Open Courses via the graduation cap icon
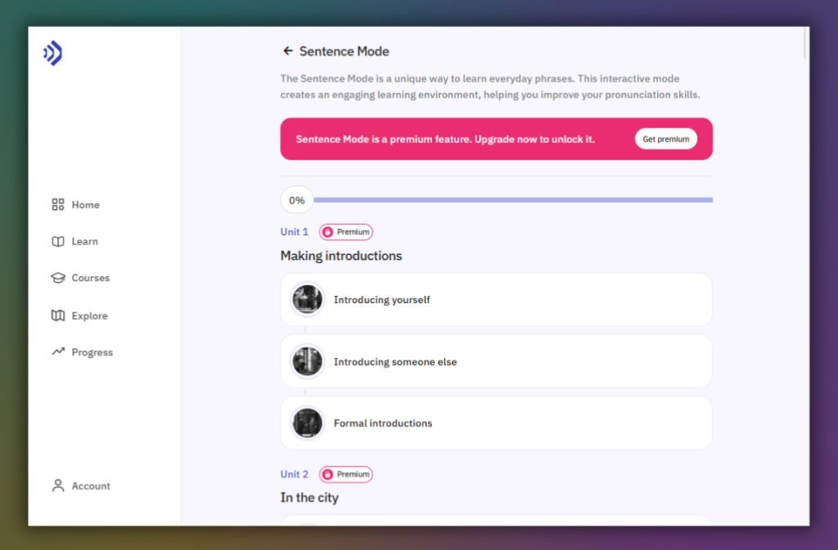This screenshot has height=550, width=838. 57,278
